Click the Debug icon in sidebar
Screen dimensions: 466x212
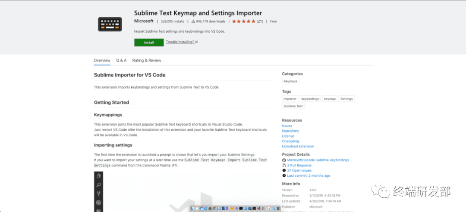pos(99,202)
